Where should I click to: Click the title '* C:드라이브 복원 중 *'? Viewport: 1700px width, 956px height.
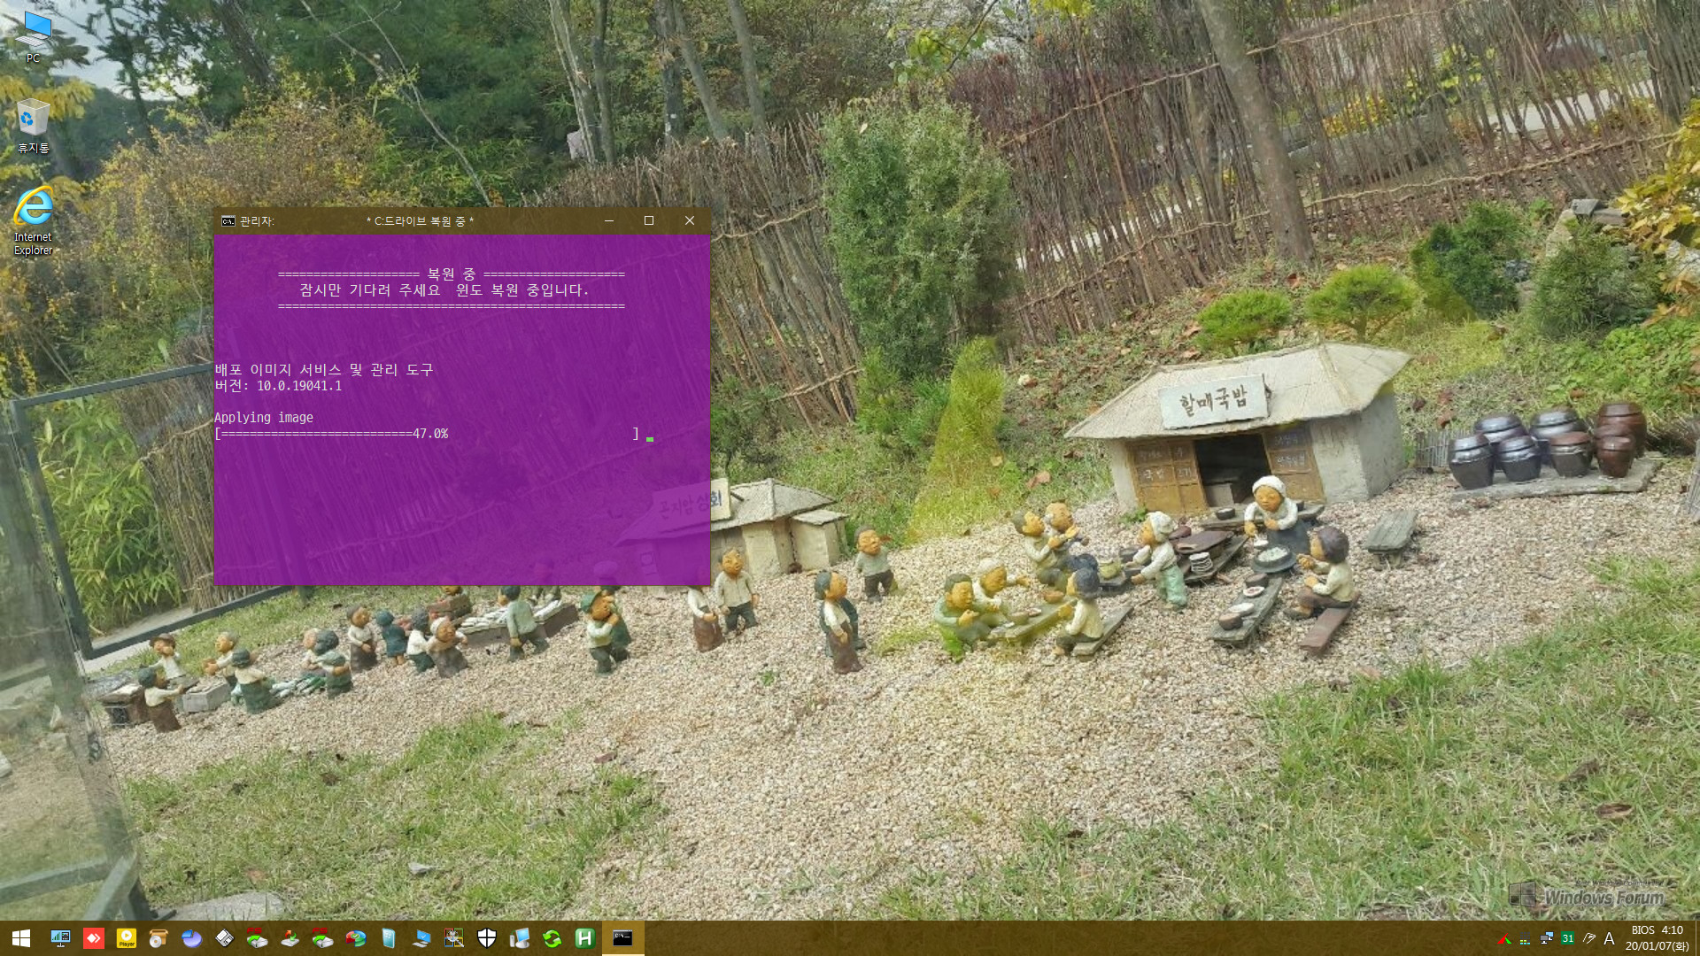[420, 221]
